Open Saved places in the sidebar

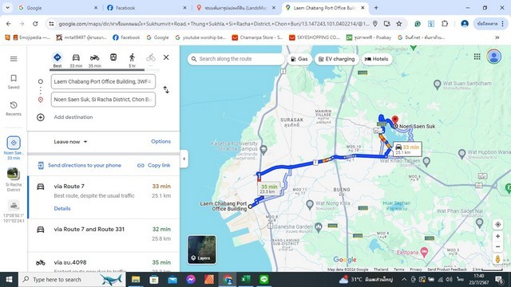click(x=14, y=81)
